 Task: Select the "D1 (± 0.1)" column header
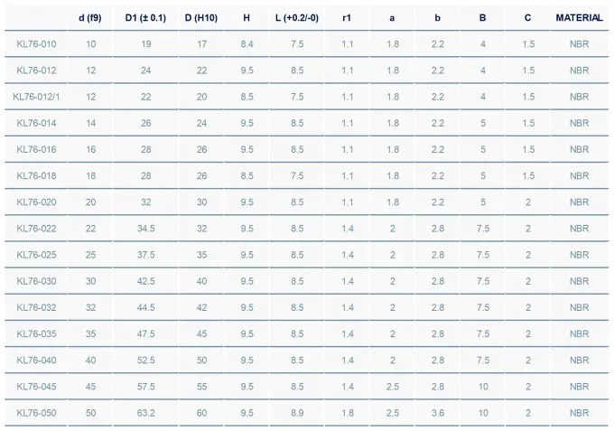click(x=145, y=17)
